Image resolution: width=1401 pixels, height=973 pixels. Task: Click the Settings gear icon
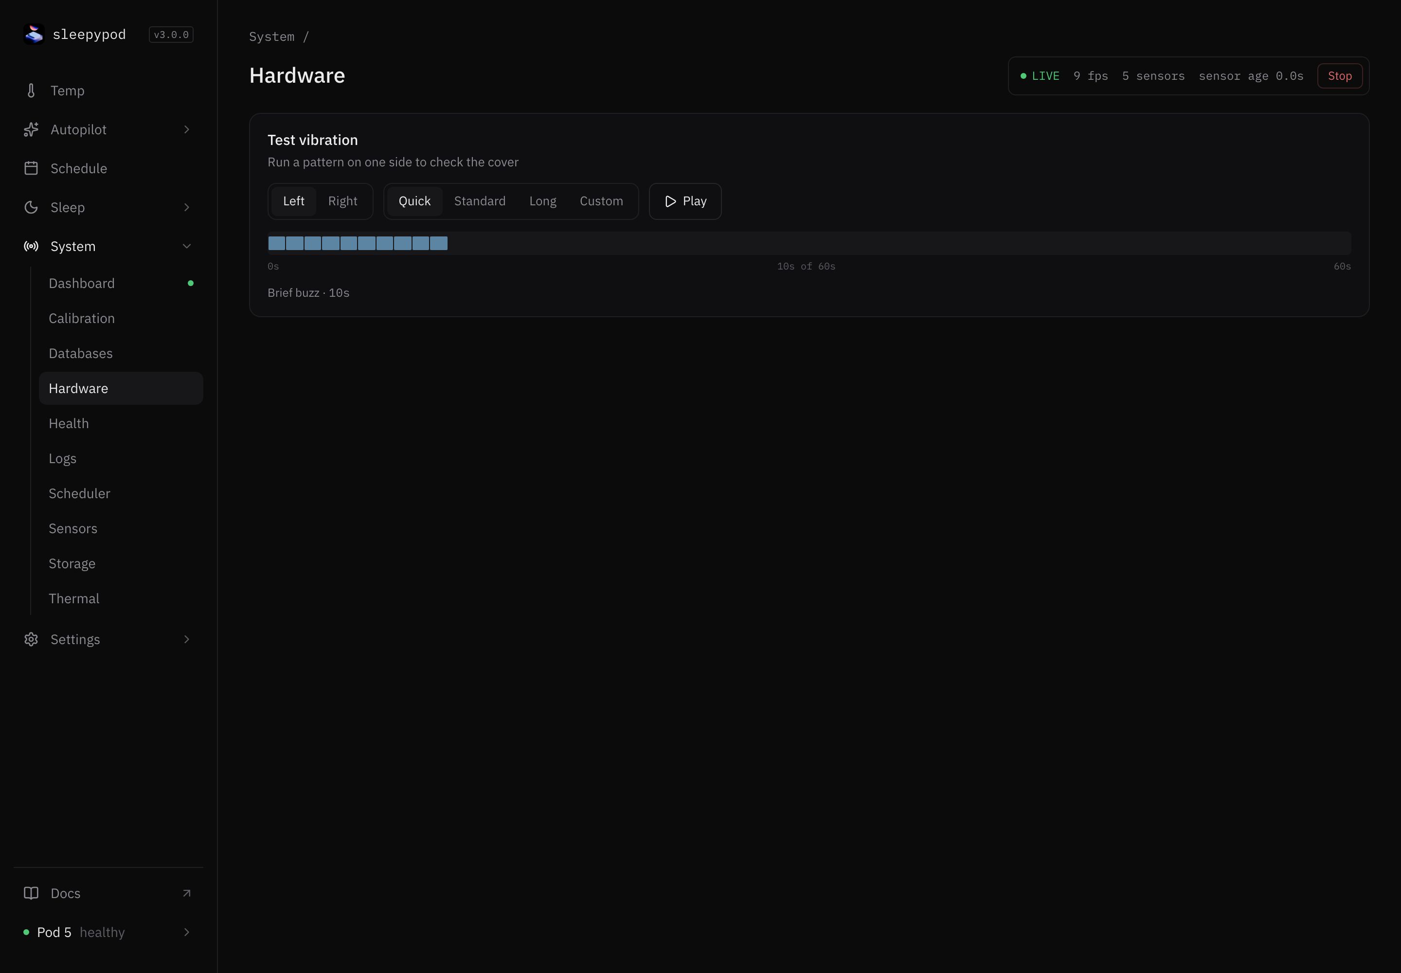pos(31,639)
